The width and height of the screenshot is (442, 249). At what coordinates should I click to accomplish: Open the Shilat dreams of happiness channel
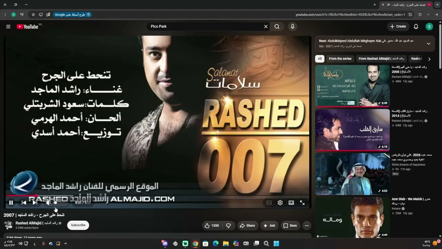[409, 165]
